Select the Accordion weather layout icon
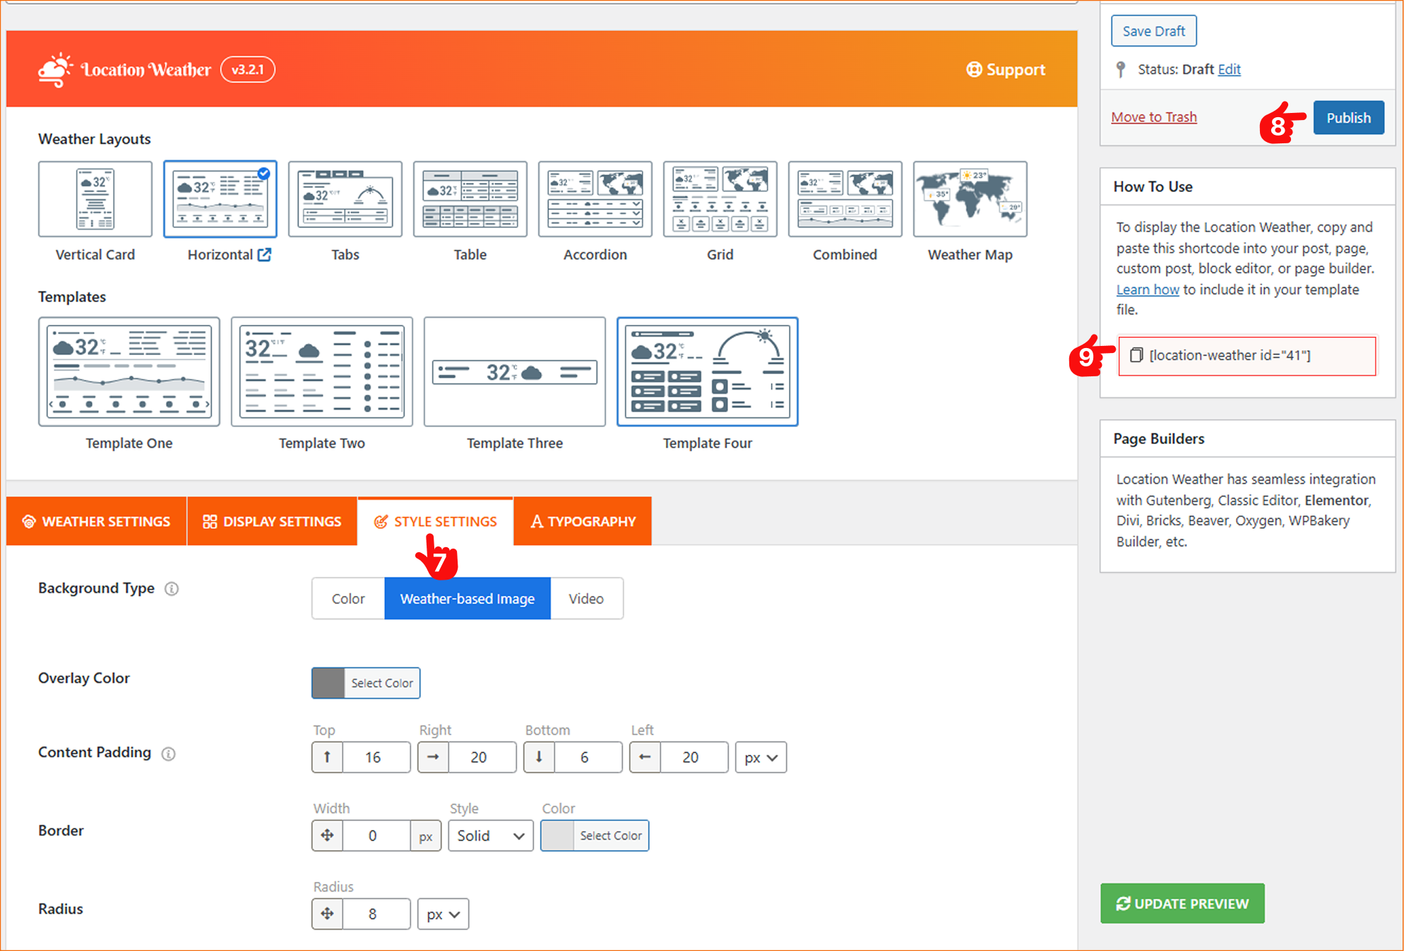This screenshot has height=951, width=1404. point(595,199)
